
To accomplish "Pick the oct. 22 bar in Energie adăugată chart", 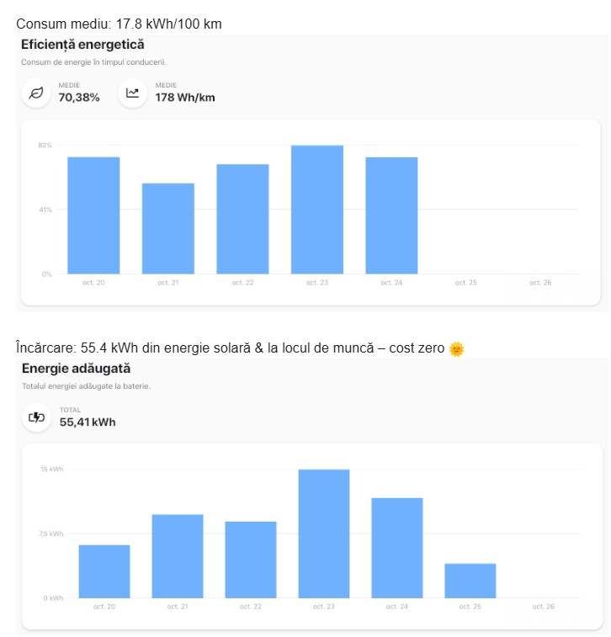I will 251,560.
